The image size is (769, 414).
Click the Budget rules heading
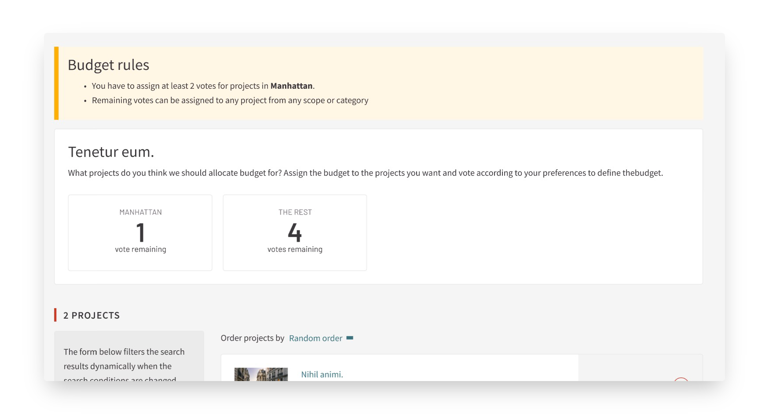108,65
